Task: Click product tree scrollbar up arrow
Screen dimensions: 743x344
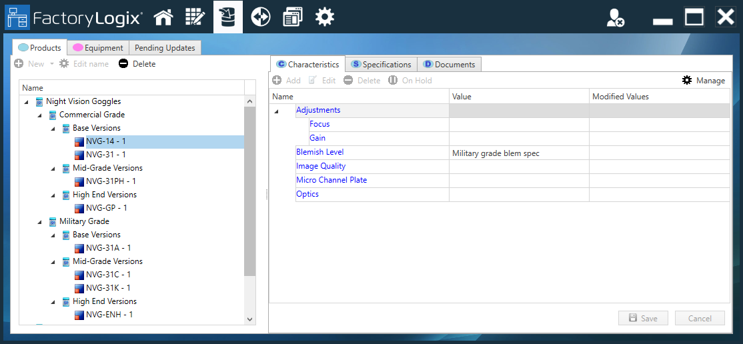Action: [249, 101]
